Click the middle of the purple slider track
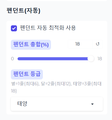112x120 pixels. point(53,59)
